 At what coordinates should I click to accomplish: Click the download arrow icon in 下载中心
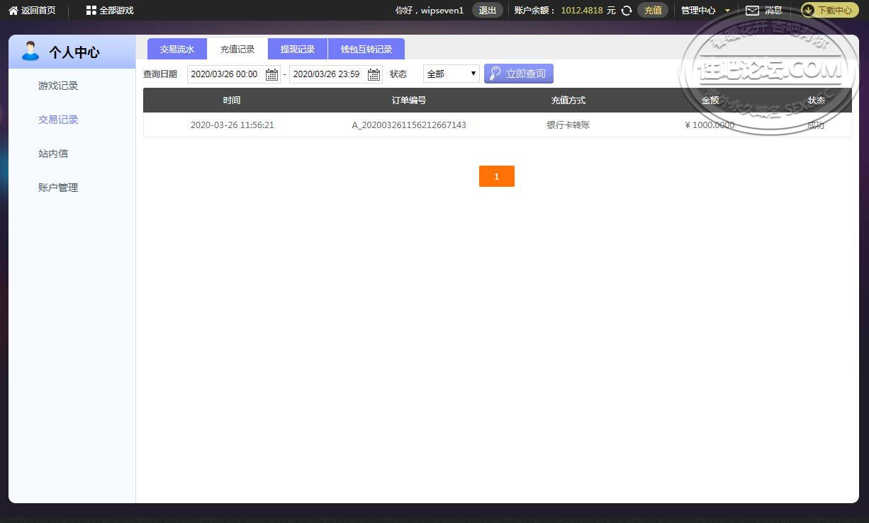[808, 11]
